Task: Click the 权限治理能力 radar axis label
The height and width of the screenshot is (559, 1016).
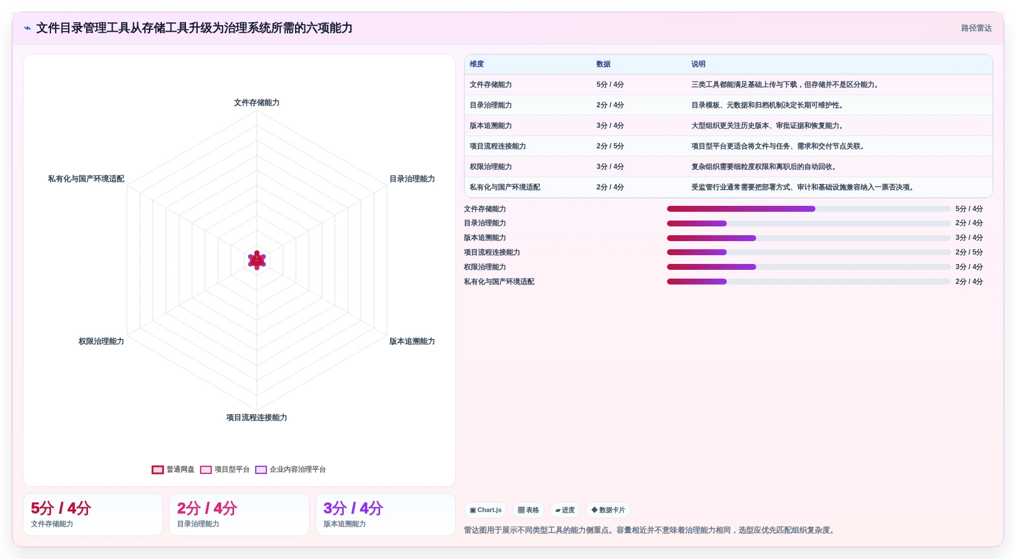Action: 101,341
